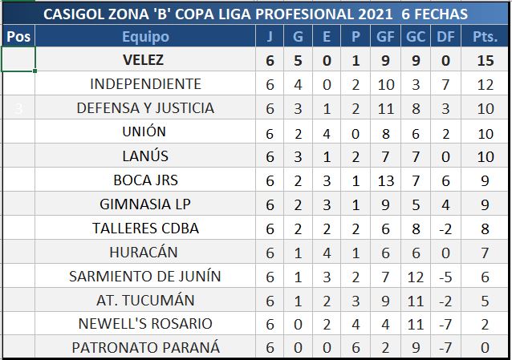512x360 pixels.
Task: Select the Pos column header
Action: click(x=18, y=37)
